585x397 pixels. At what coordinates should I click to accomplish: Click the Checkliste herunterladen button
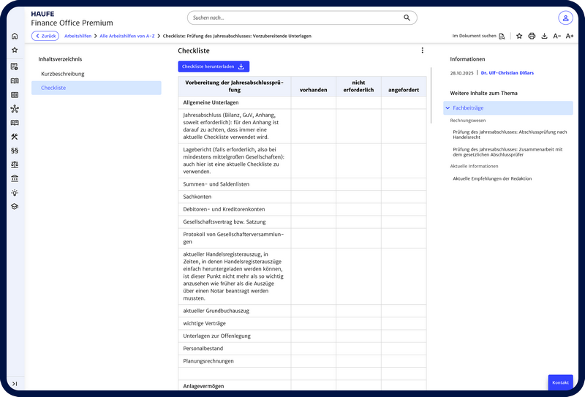click(214, 67)
